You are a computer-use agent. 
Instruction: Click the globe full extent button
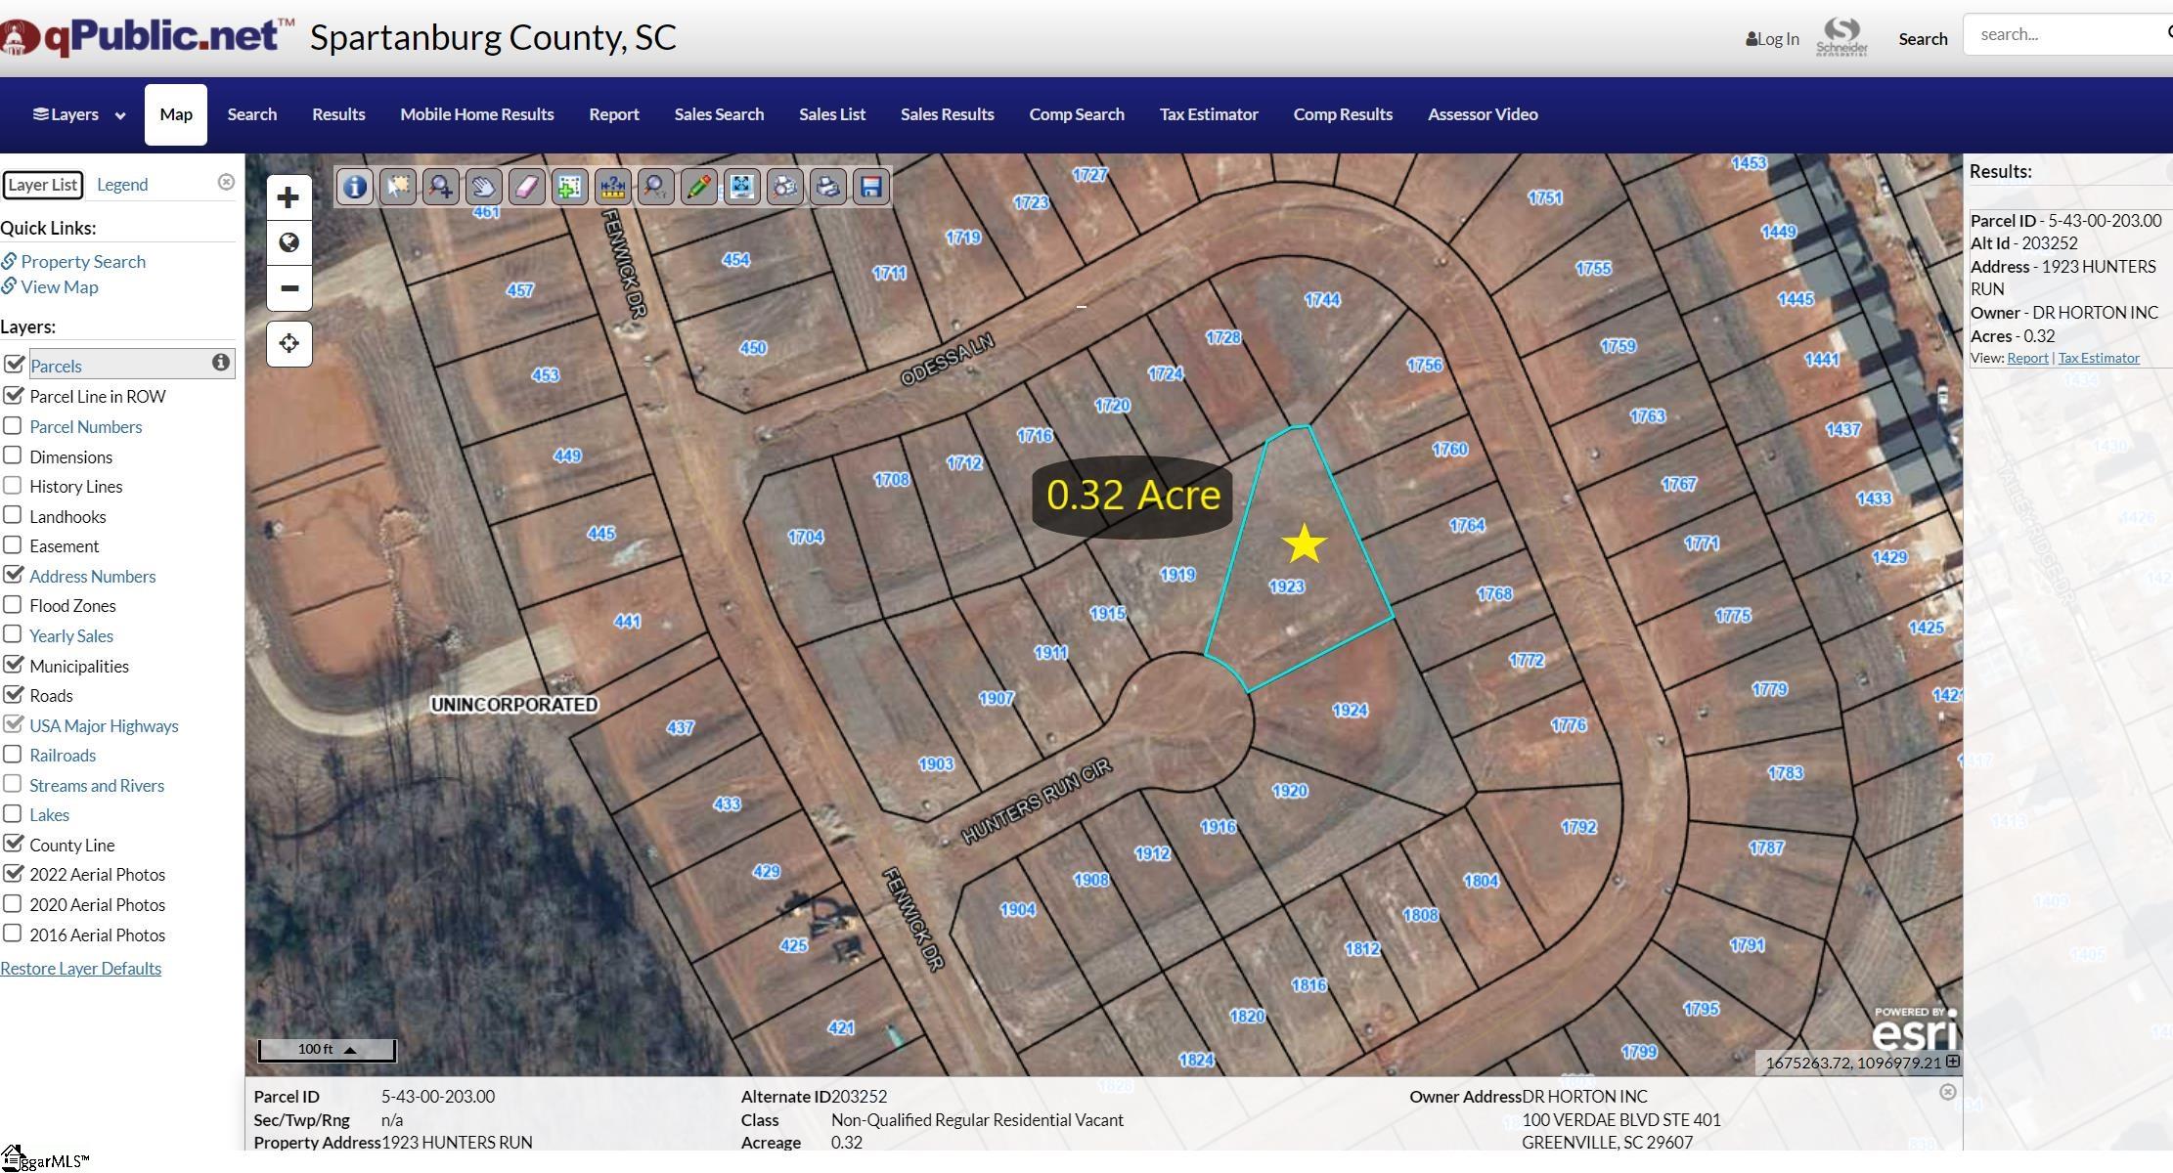coord(288,242)
